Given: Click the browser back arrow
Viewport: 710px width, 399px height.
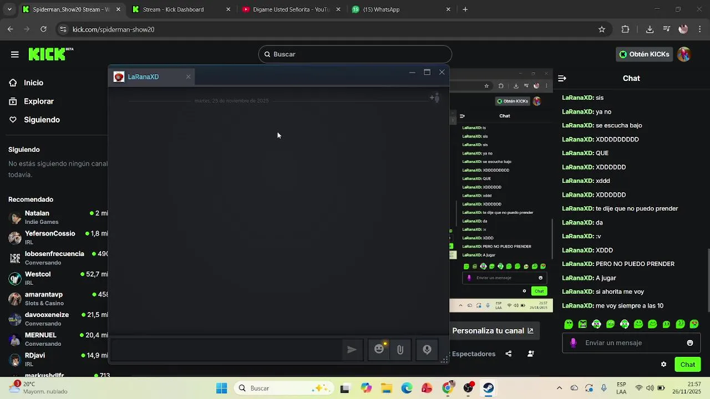Looking at the screenshot, I should point(11,29).
